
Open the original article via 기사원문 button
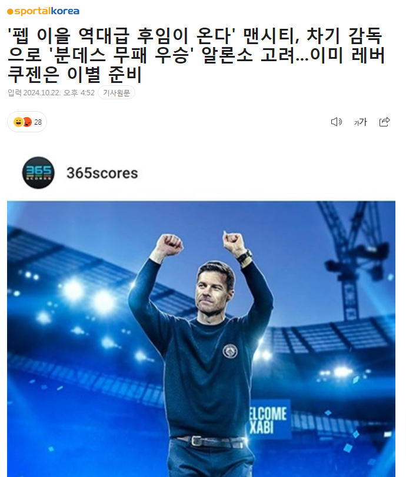(117, 92)
